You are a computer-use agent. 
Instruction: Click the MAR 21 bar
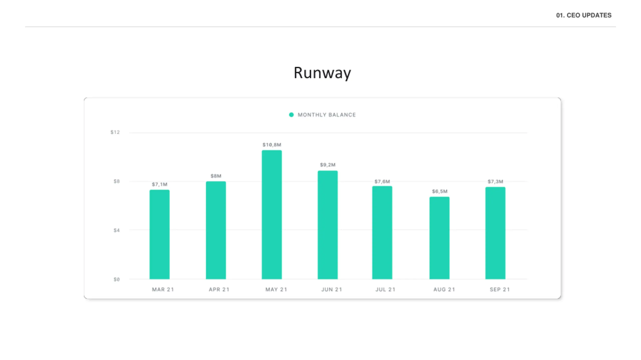click(x=159, y=234)
